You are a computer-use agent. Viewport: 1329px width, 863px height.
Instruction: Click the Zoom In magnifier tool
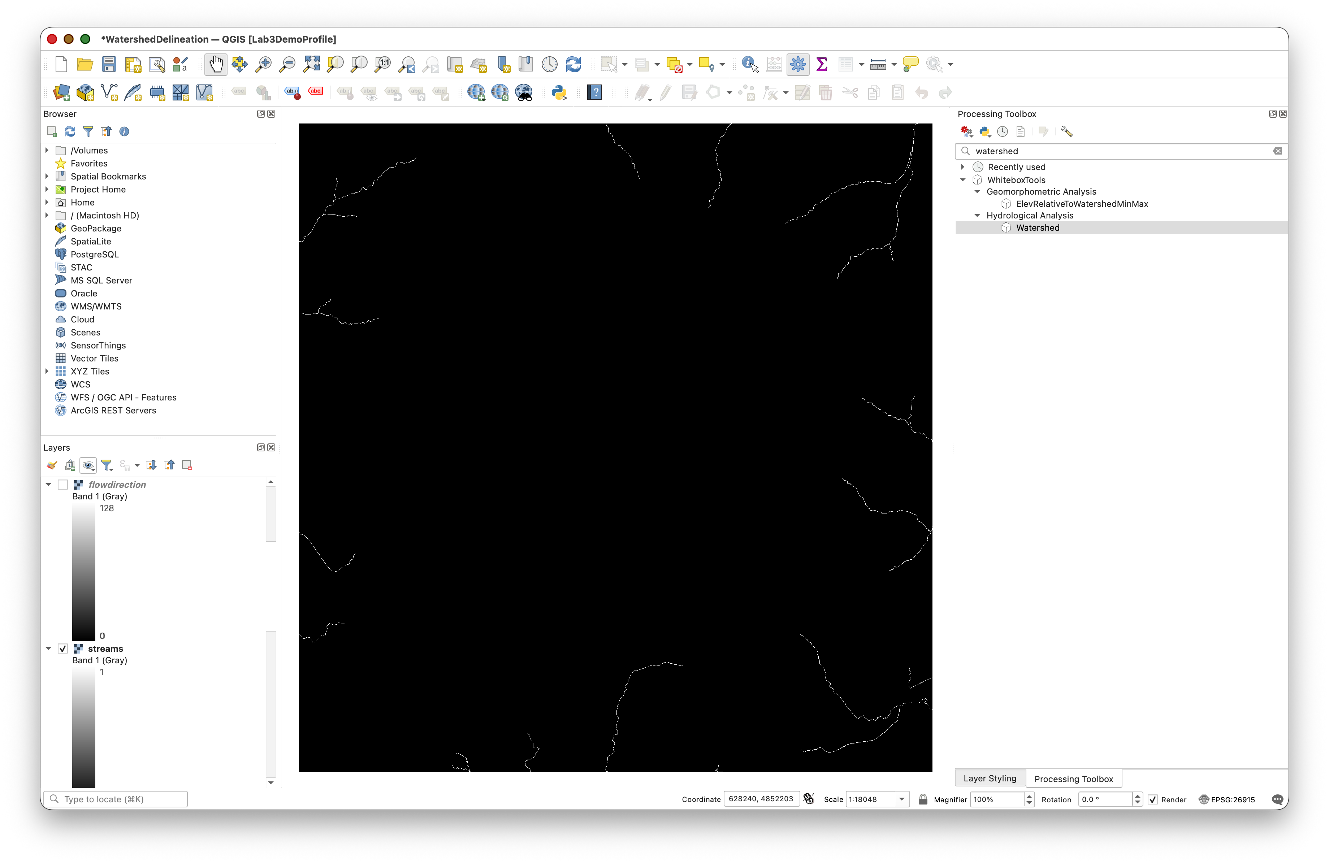coord(263,65)
